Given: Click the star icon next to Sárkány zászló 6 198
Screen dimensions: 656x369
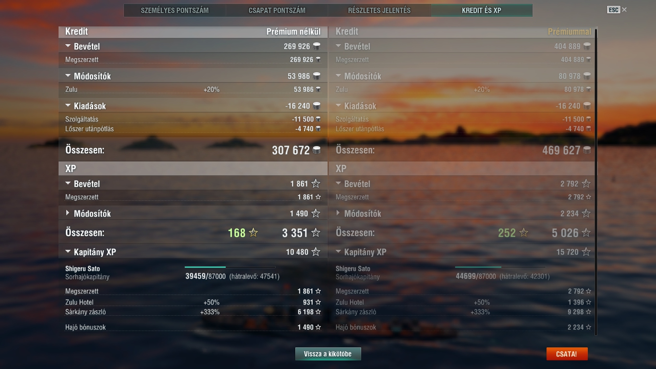Looking at the screenshot, I should tap(318, 312).
